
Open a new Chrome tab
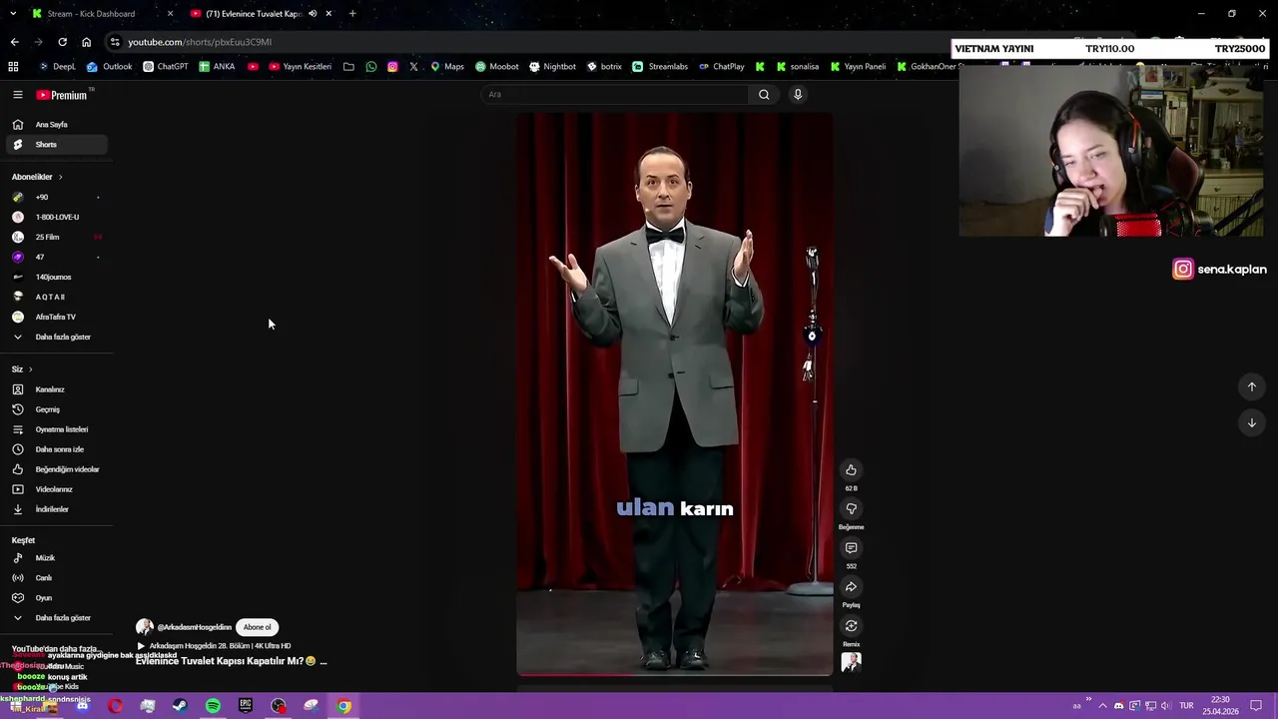(x=351, y=14)
